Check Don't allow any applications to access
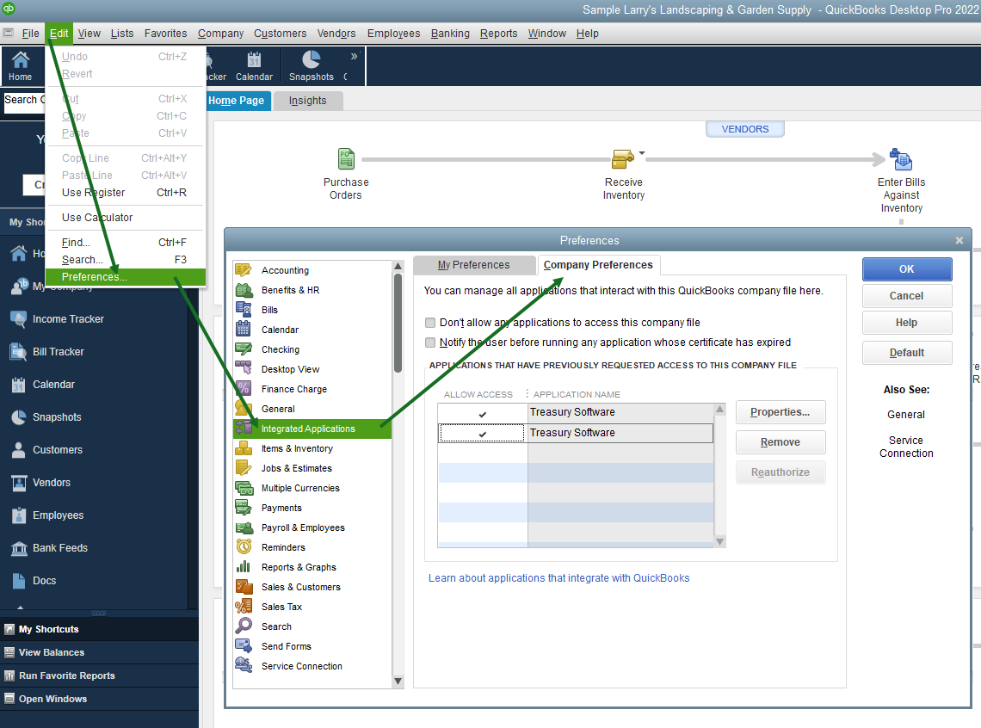This screenshot has height=728, width=981. pyautogui.click(x=430, y=323)
